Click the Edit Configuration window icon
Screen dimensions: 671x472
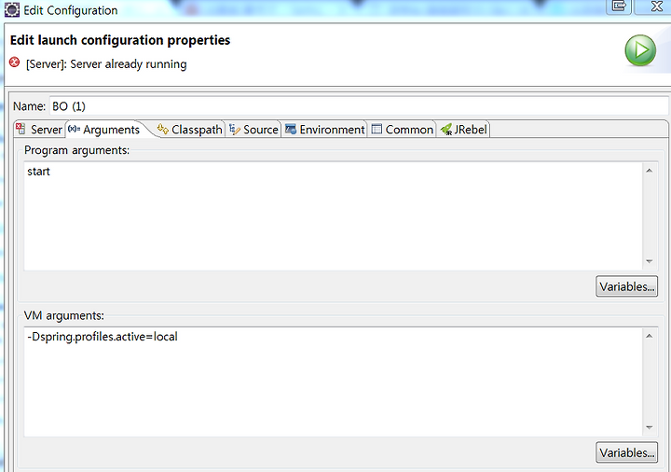[11, 10]
